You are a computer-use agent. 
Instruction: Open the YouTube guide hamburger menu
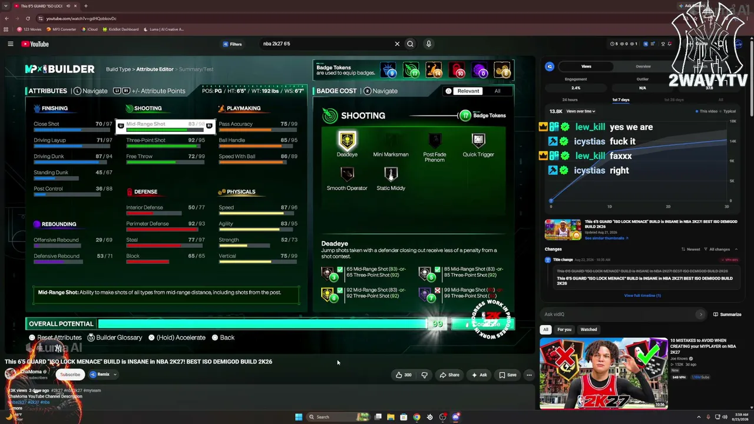(11, 44)
